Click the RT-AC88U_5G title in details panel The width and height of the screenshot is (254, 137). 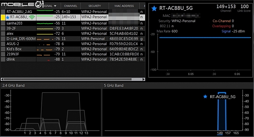pos(176,8)
